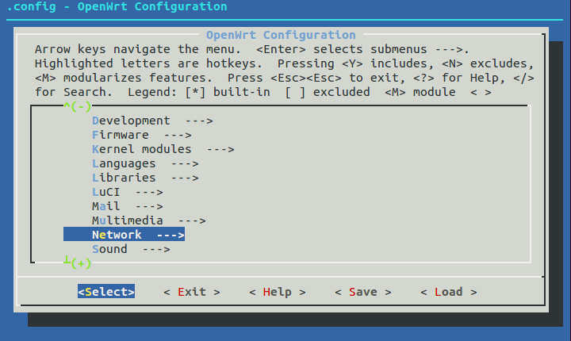Select the Kernel modules entry
The width and height of the screenshot is (571, 341).
coord(141,149)
